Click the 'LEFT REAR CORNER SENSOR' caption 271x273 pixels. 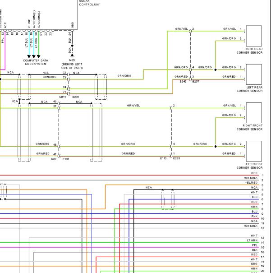pos(250,89)
